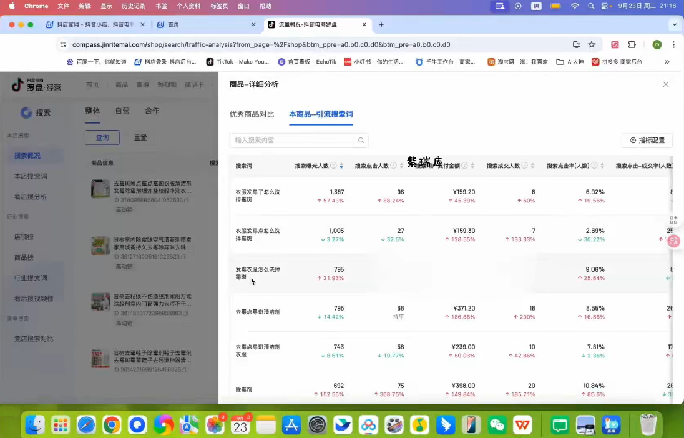This screenshot has height=438, width=684.
Task: Open the TikTok - Make You... bookmark
Action: point(238,62)
